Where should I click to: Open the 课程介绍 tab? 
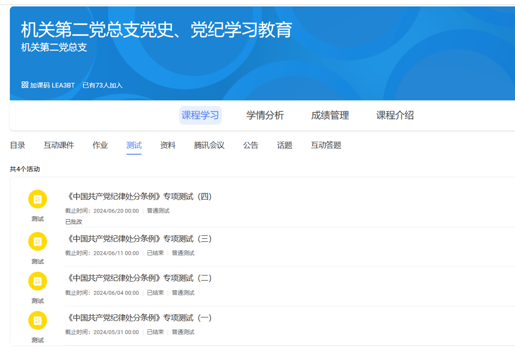pyautogui.click(x=395, y=115)
